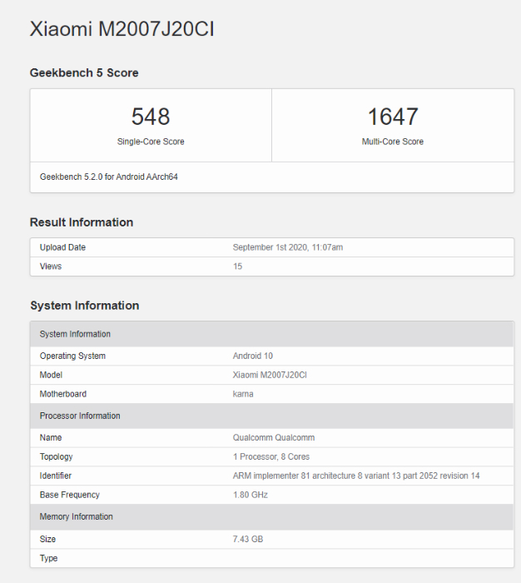Select the ARM implementer 81 identifier value
The image size is (521, 583).
pos(356,476)
